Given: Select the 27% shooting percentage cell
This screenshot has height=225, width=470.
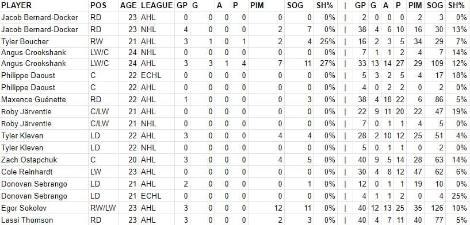Looking at the screenshot, I should click(325, 64).
